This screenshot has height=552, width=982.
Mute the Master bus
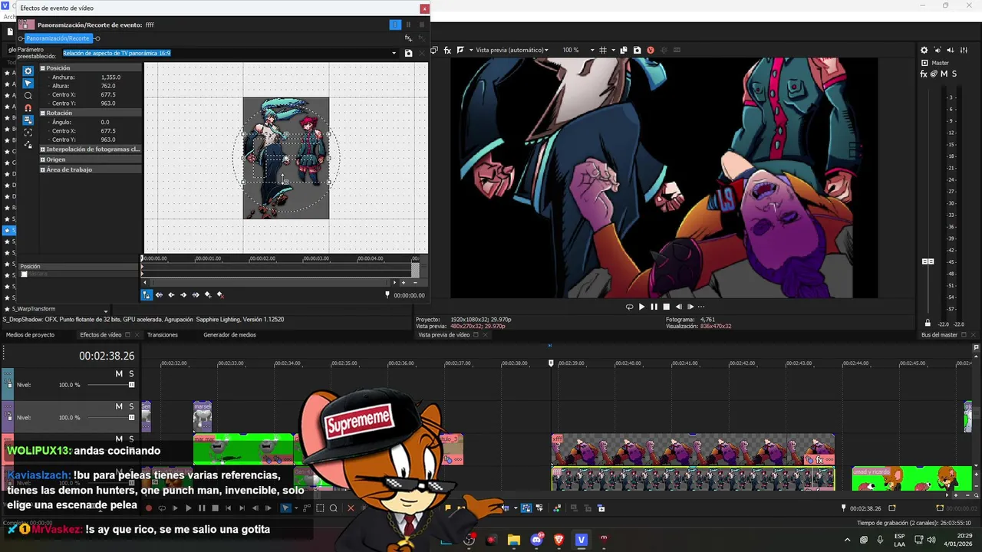(944, 74)
